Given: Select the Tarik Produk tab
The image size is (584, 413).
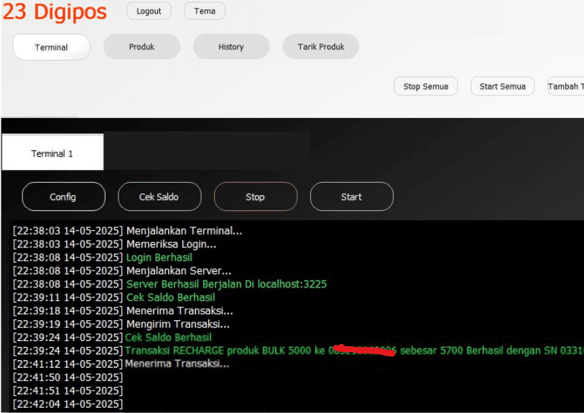Looking at the screenshot, I should (321, 47).
